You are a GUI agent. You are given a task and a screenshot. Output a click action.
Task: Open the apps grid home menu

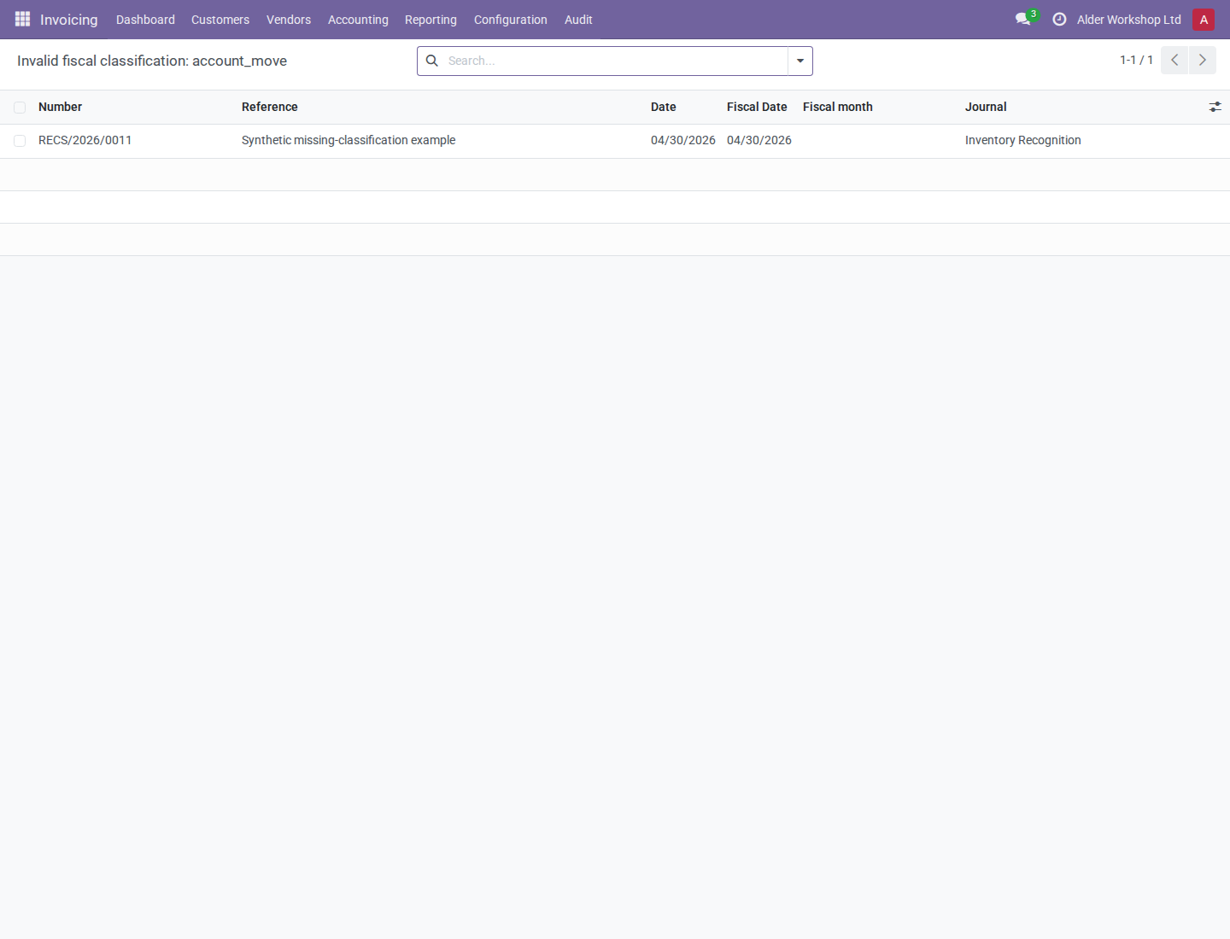[x=23, y=19]
